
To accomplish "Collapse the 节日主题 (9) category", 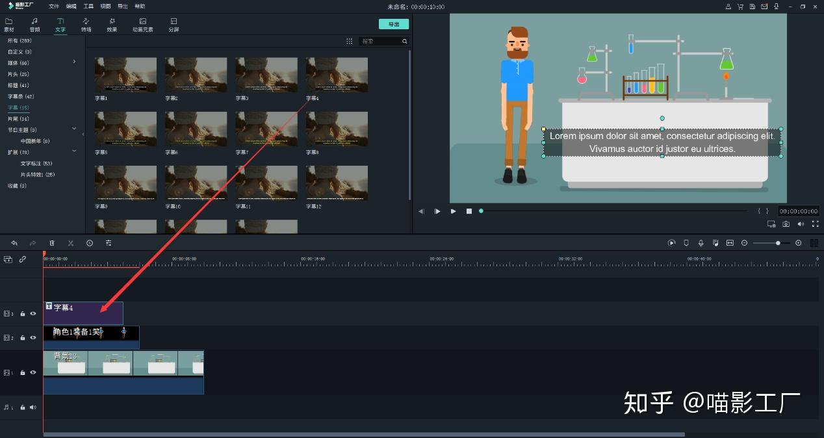I will (74, 129).
